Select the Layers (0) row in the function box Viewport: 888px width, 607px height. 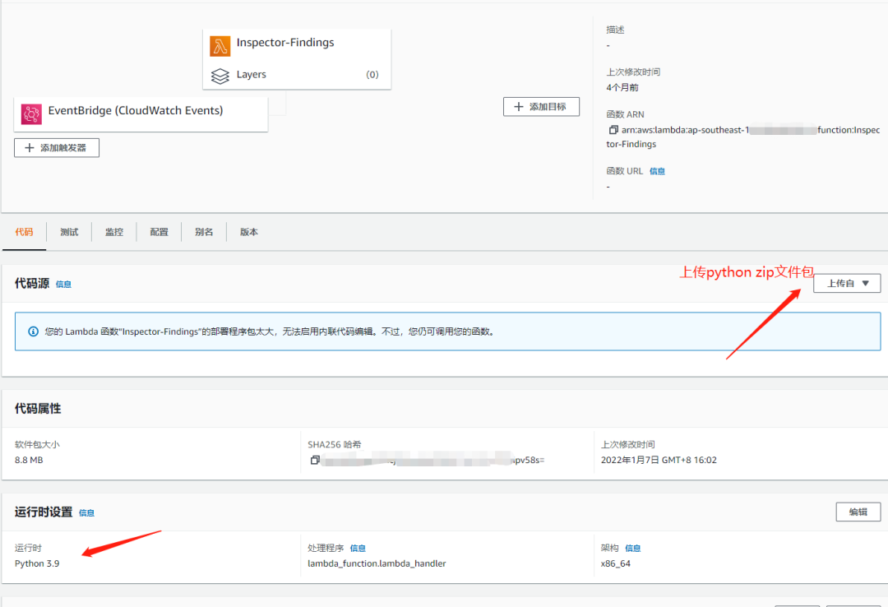click(297, 75)
